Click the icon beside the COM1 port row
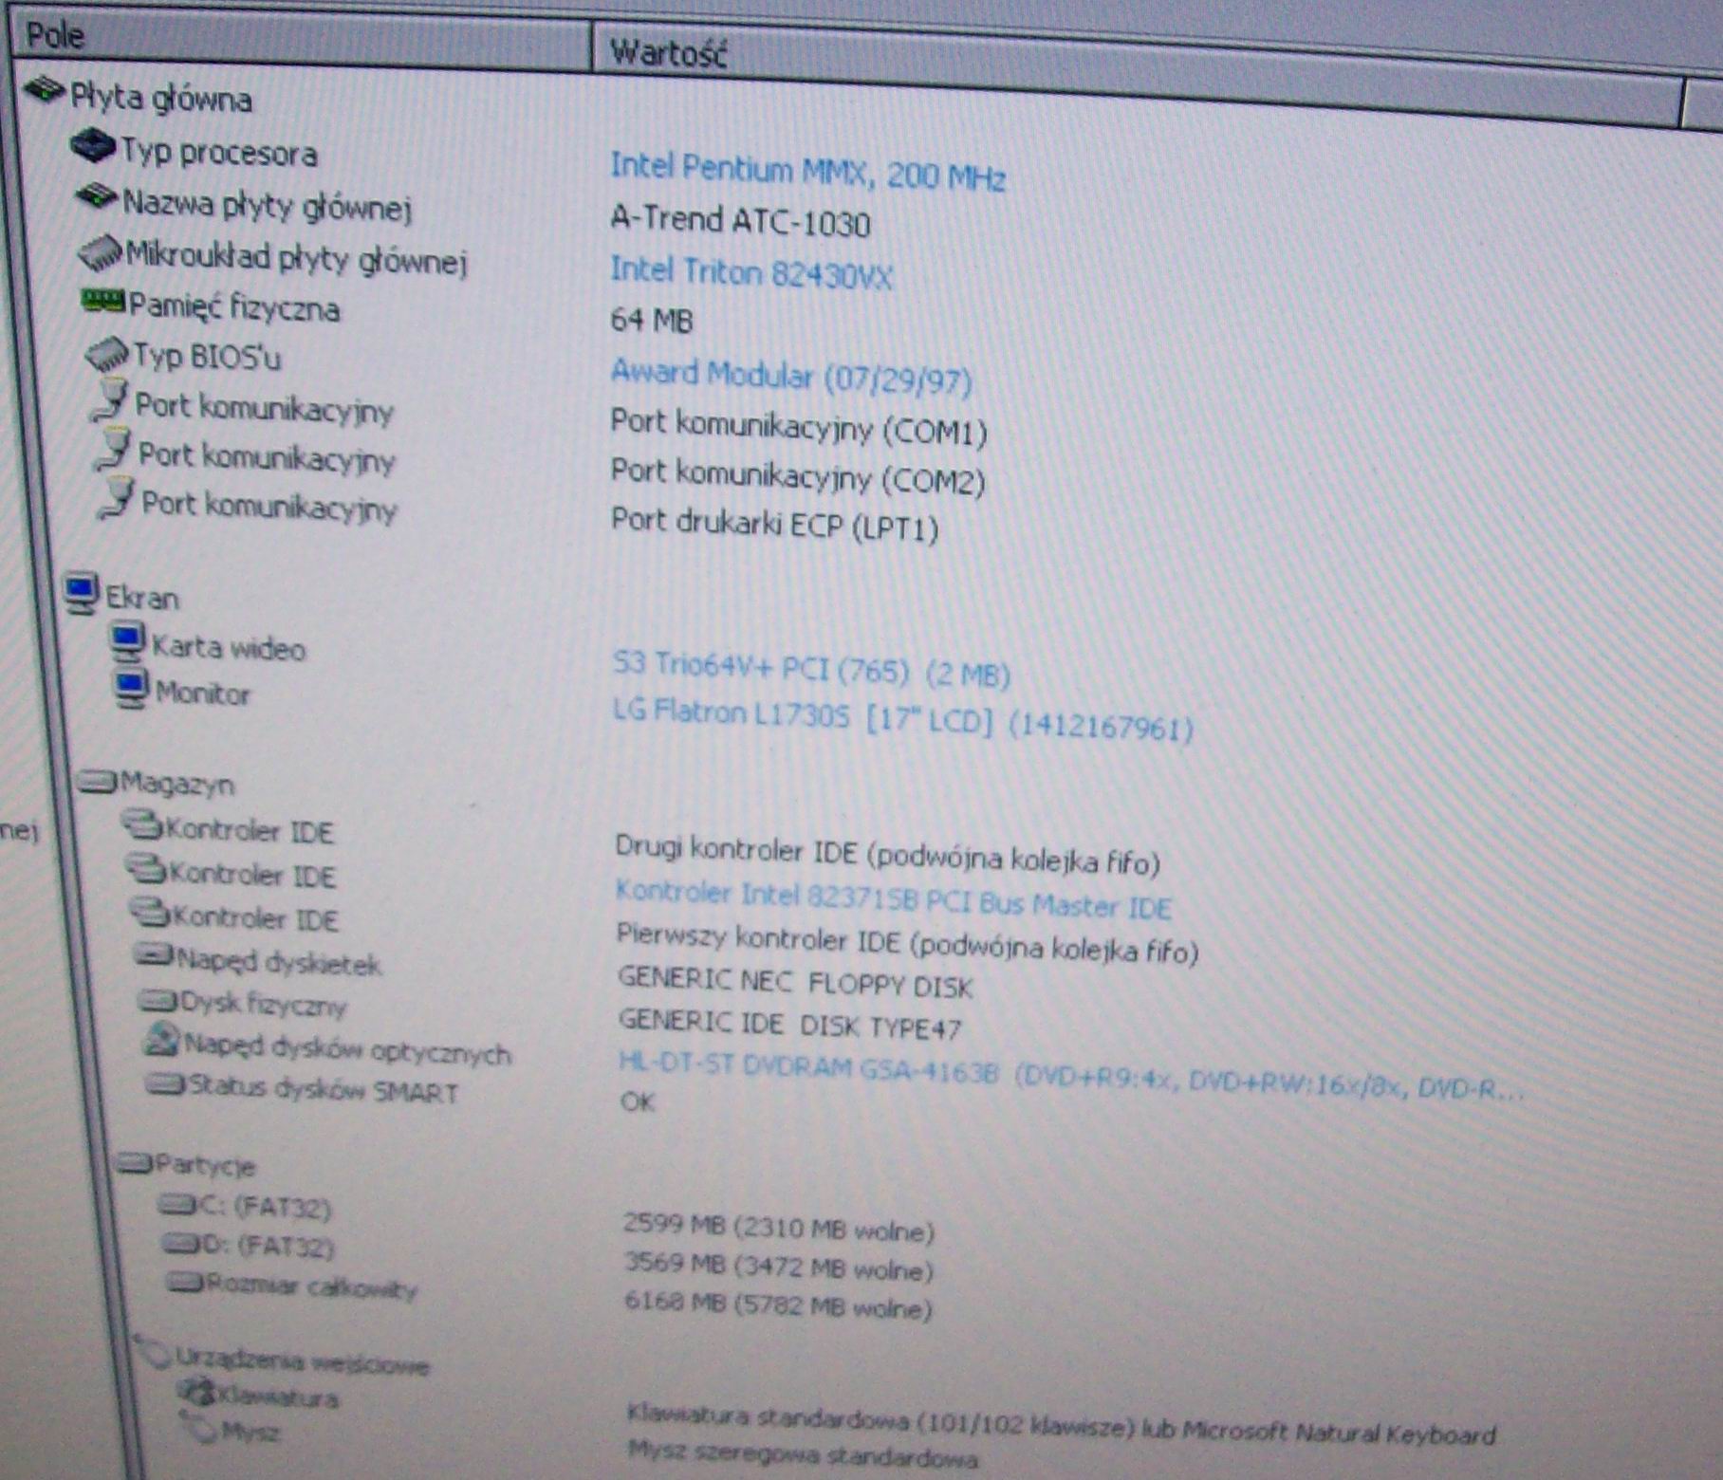The image size is (1723, 1480). tap(111, 402)
